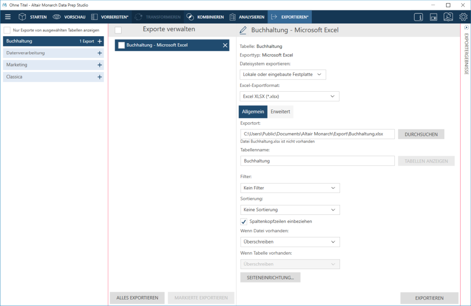The height and width of the screenshot is (306, 471).
Task: Open the Wenn Datei vorhanden dropdown
Action: tap(290, 242)
